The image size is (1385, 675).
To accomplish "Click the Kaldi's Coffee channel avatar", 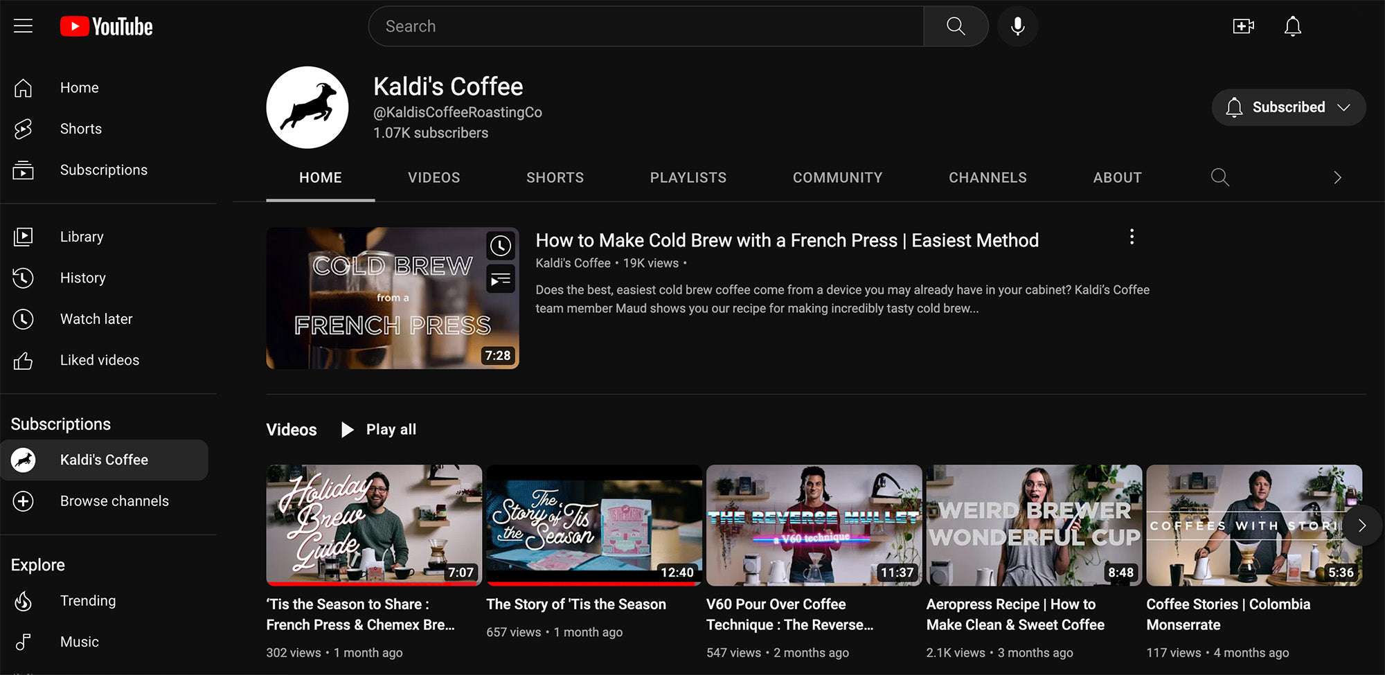I will pyautogui.click(x=307, y=107).
